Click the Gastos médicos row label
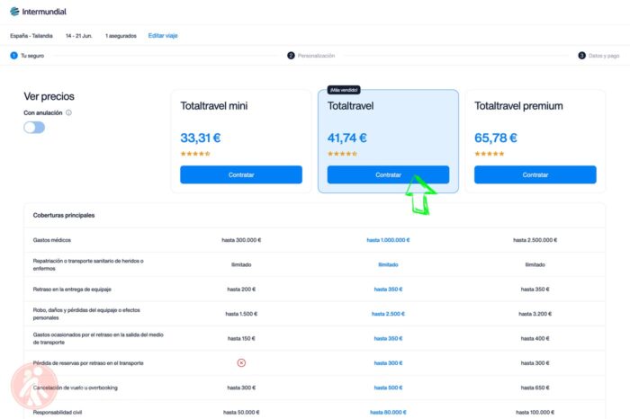This screenshot has width=630, height=419. coord(52,240)
